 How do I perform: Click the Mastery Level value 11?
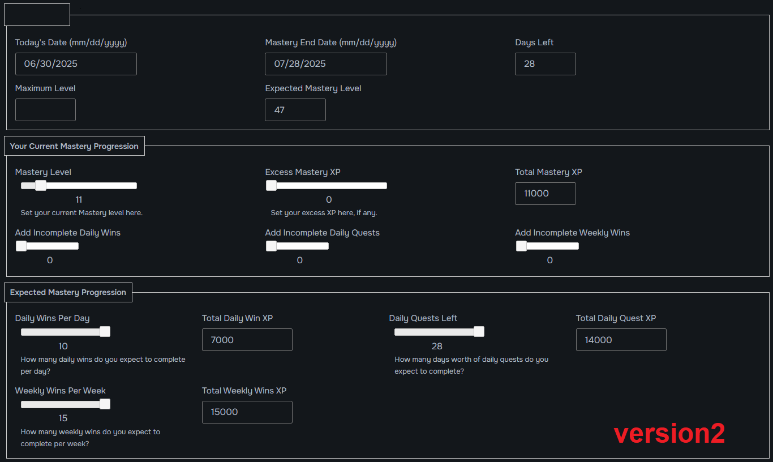[x=79, y=199]
